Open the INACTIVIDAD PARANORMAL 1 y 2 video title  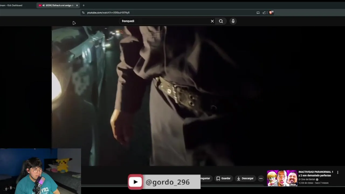[316, 174]
